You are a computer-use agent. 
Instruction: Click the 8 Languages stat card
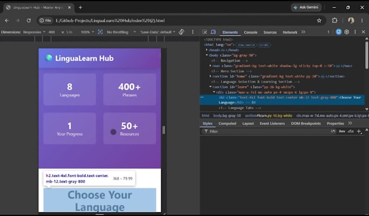click(x=69, y=89)
